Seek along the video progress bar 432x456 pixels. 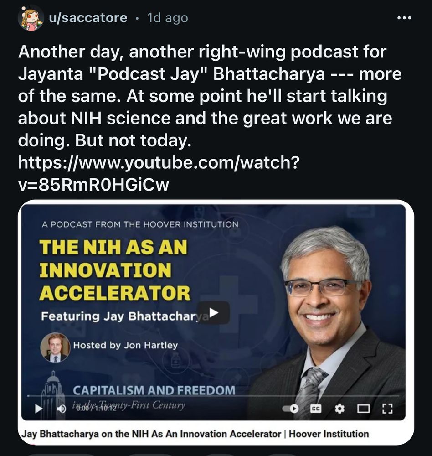coord(213,396)
